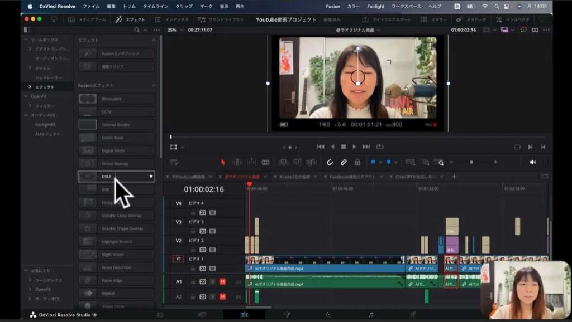Solo audio track A1 with S button

pyautogui.click(x=212, y=281)
